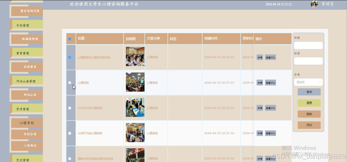Viewport: 347px width, 162px height.
Task: Open cover image of the 心理咨询 row
Action: [135, 82]
